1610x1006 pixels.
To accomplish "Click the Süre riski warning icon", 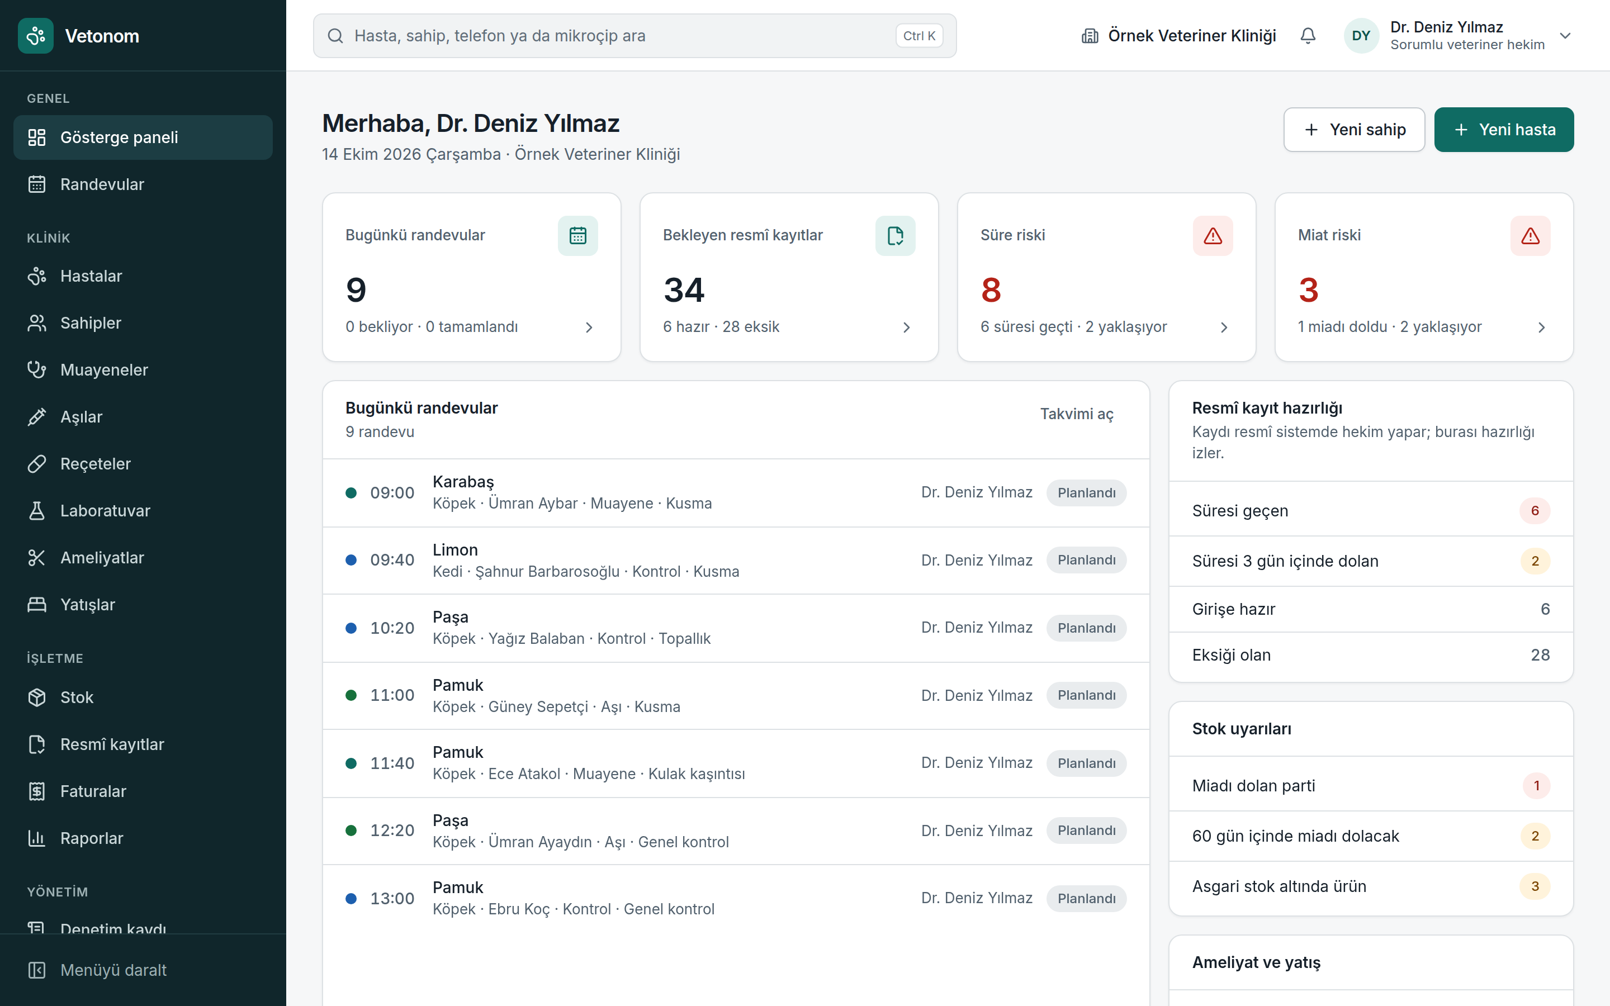I will (1213, 235).
